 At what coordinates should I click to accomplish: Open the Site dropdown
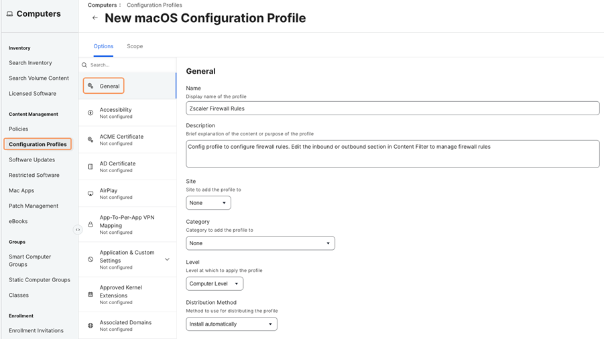coord(208,203)
